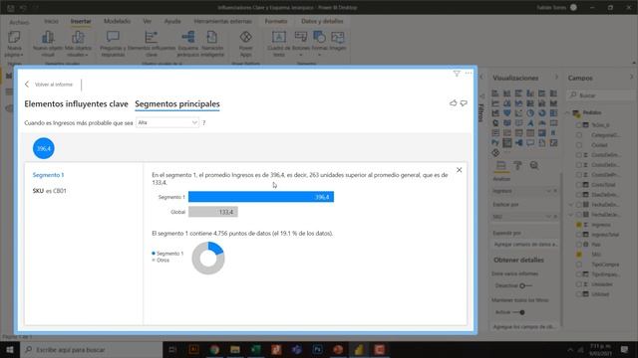This screenshot has width=638, height=358.
Task: Click Volver al informe link
Action: pyautogui.click(x=49, y=85)
